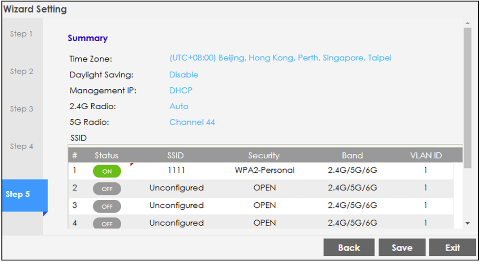The height and width of the screenshot is (262, 481).
Task: Click the scrollbar down arrow
Action: coord(467,223)
